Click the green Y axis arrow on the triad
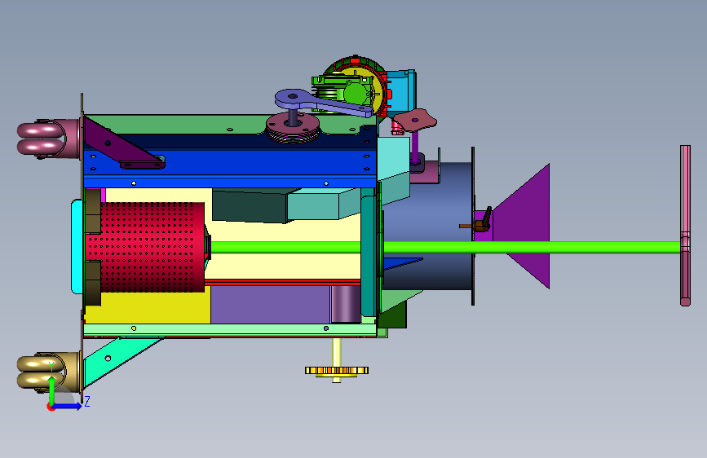707x458 pixels. [x=52, y=388]
